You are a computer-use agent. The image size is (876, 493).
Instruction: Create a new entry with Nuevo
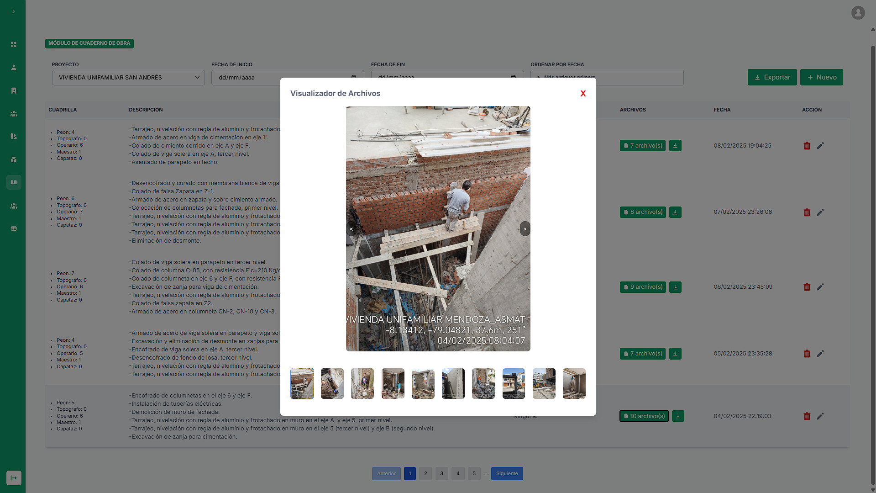point(821,78)
